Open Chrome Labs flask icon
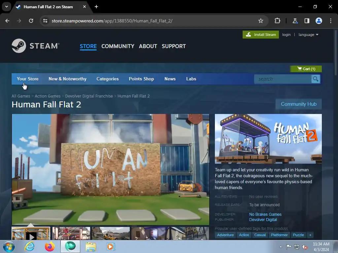The width and height of the screenshot is (338, 253). (x=295, y=21)
